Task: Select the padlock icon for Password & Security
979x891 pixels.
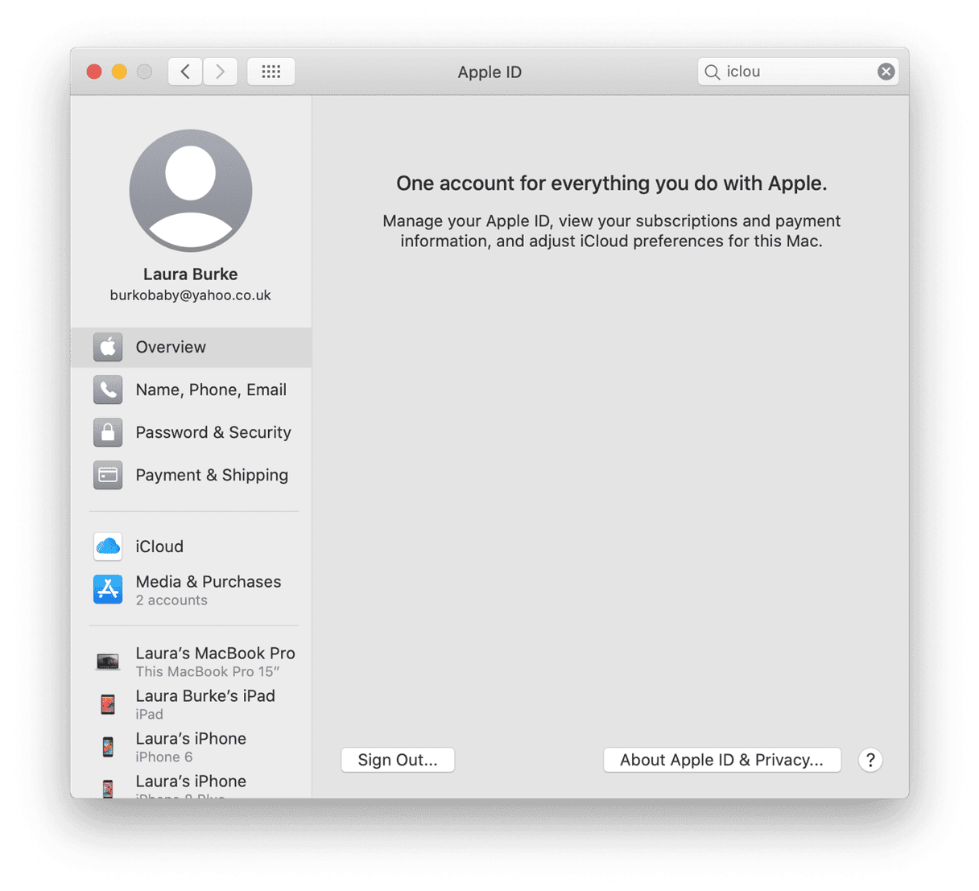Action: [108, 432]
